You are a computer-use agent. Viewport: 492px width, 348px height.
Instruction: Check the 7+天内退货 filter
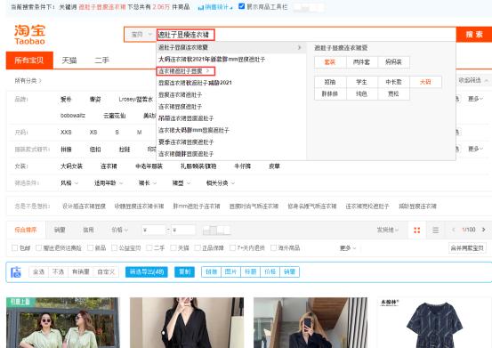coord(232,248)
